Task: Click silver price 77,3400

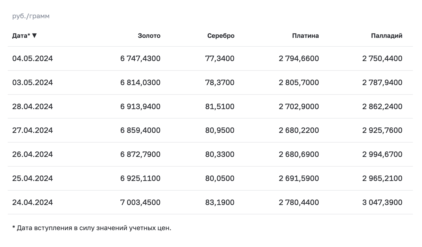Action: [220, 59]
